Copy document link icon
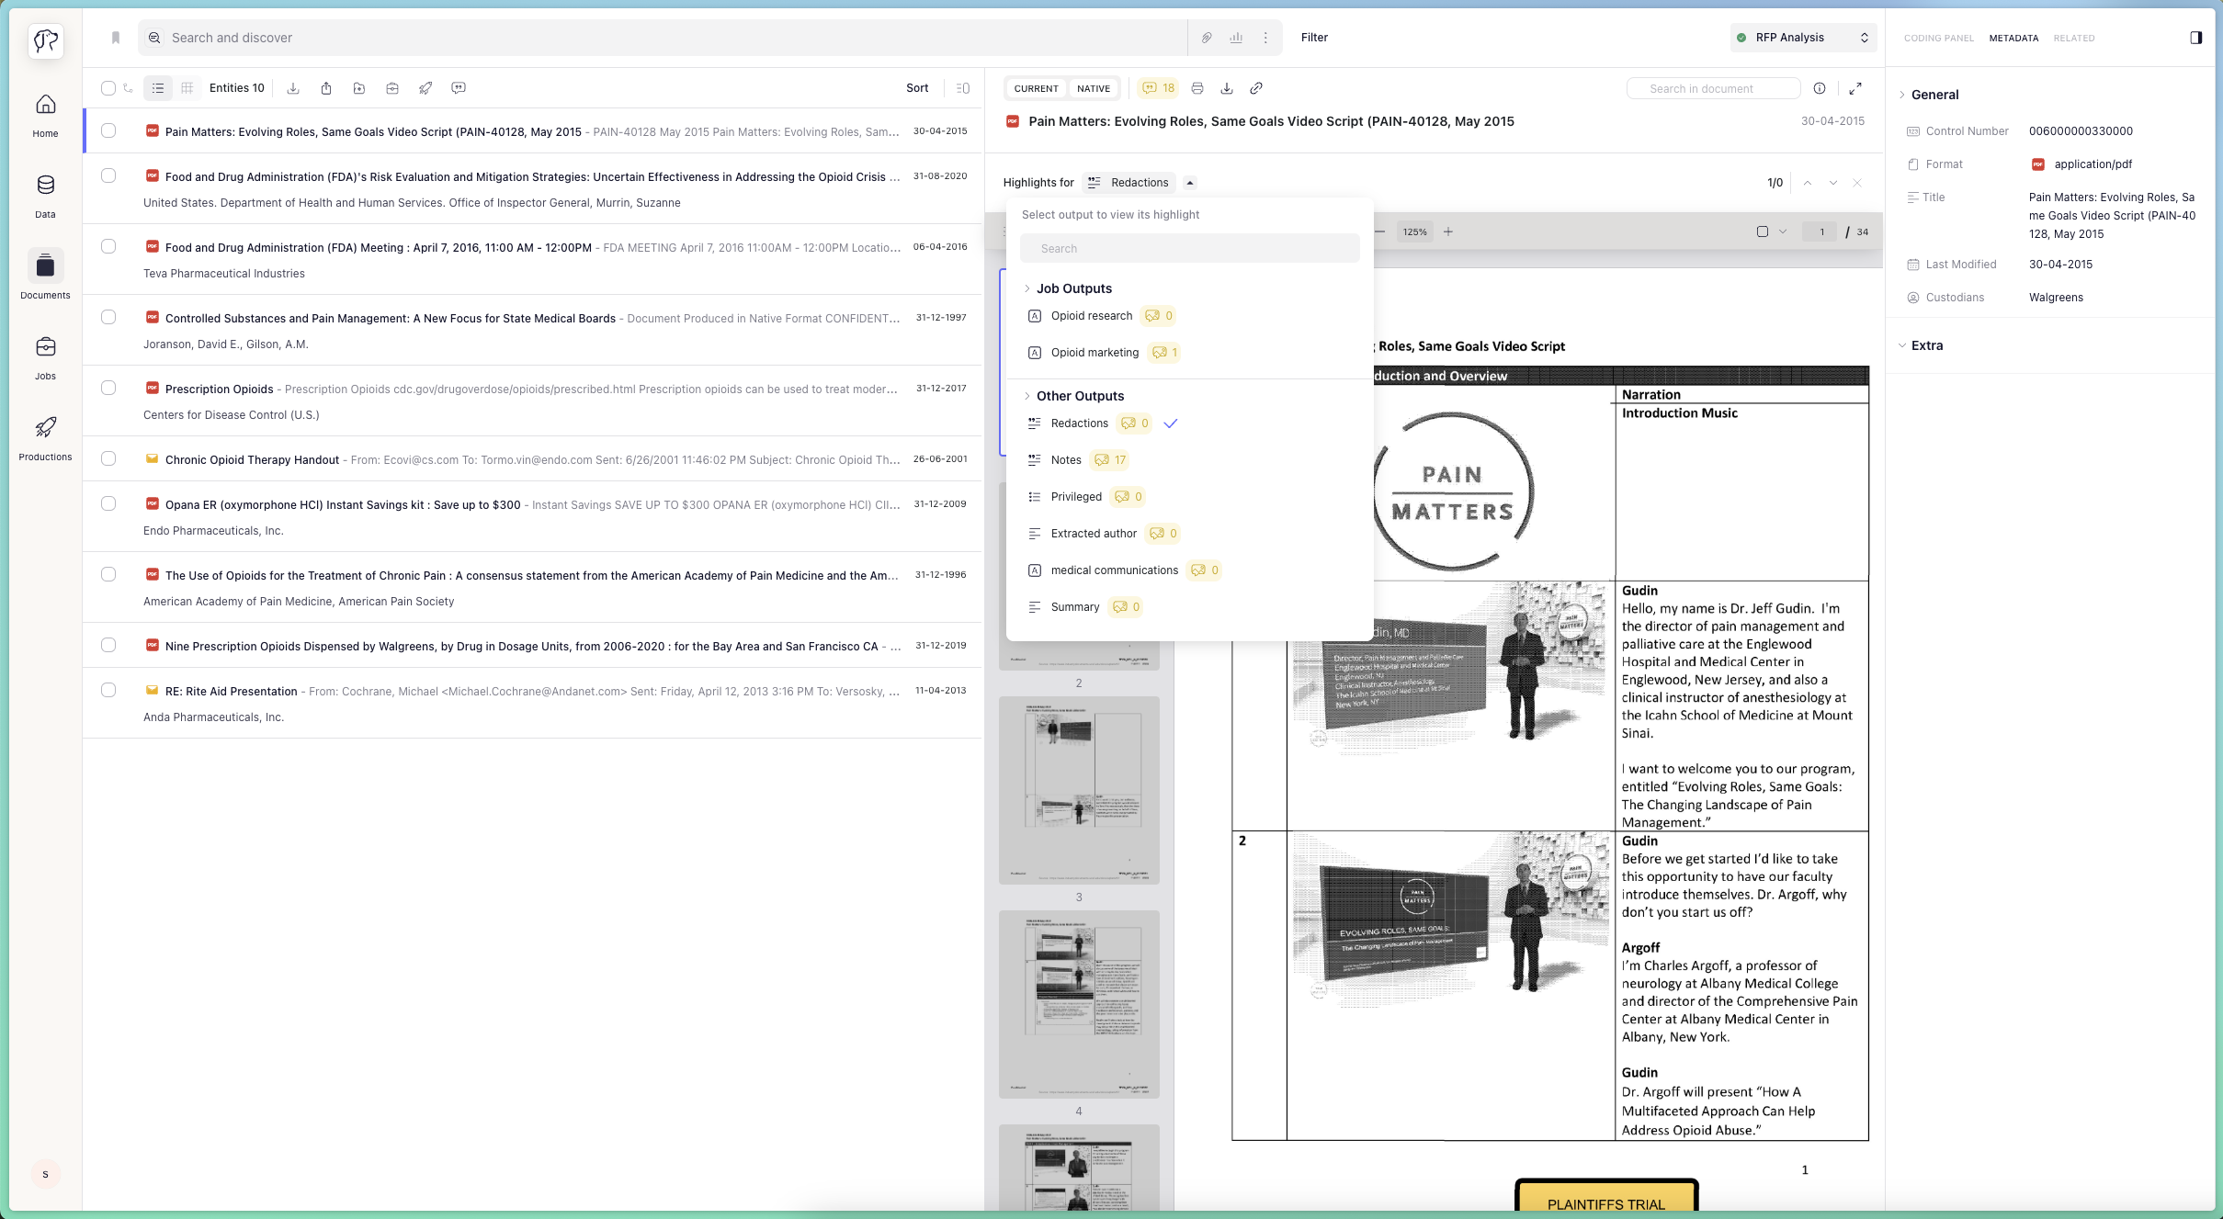Image resolution: width=2223 pixels, height=1219 pixels. click(1255, 88)
